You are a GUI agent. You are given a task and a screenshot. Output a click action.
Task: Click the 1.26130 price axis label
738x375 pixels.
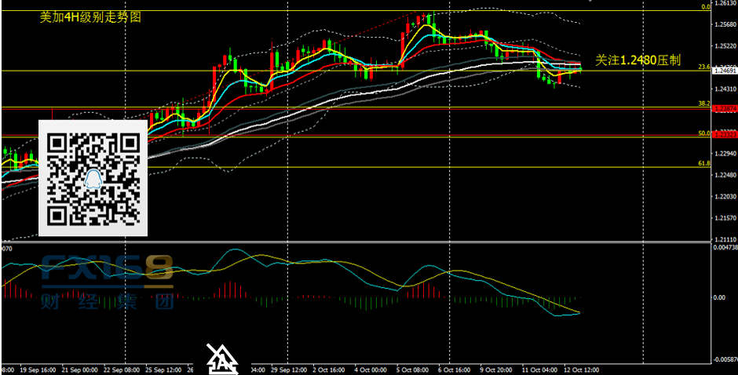click(x=724, y=4)
